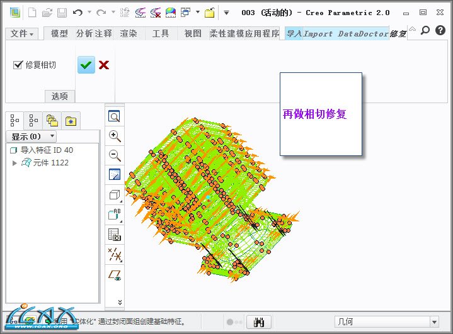Viewport: 453px width, 334px height.
Task: Click the Creo application icon at top left
Action: coord(15,13)
